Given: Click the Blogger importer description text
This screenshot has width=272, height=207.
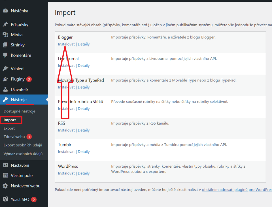Looking at the screenshot, I should point(163,37).
